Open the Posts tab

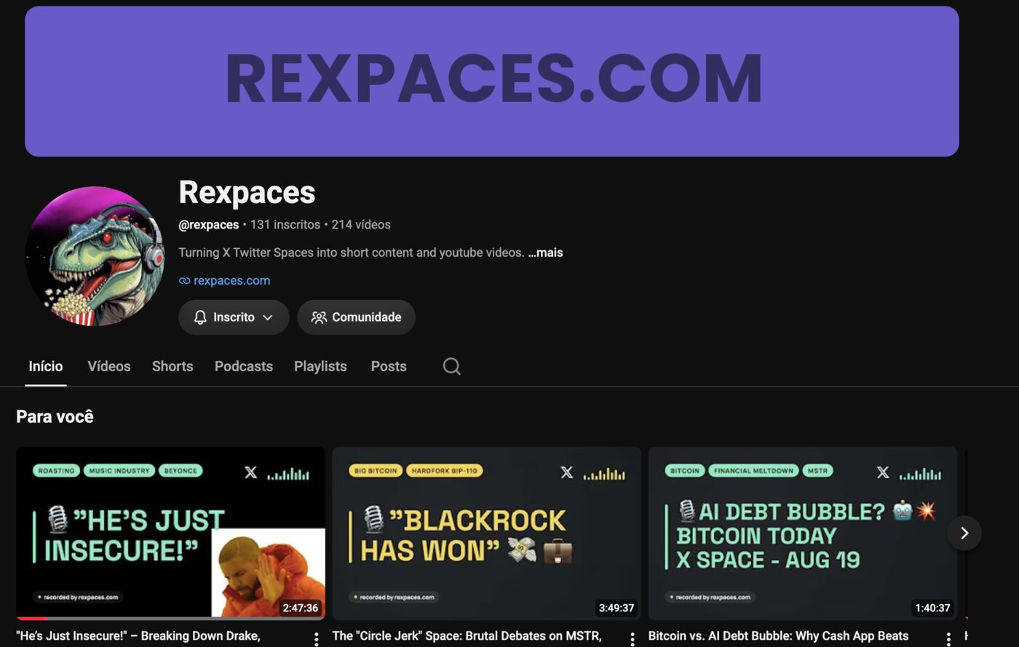point(389,366)
